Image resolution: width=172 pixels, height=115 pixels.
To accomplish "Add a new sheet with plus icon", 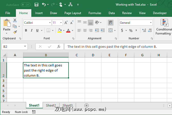I will click(87, 105).
